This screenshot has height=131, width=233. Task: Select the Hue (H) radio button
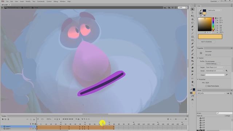(x=216, y=18)
